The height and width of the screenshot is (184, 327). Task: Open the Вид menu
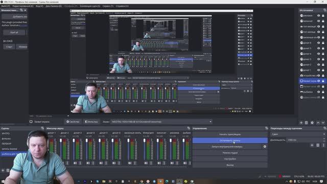[39, 6]
